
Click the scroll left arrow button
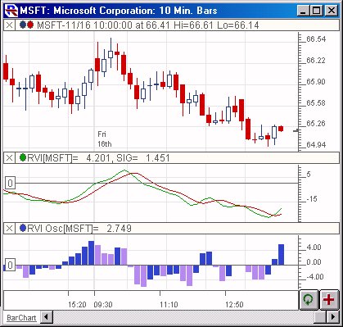click(x=47, y=317)
